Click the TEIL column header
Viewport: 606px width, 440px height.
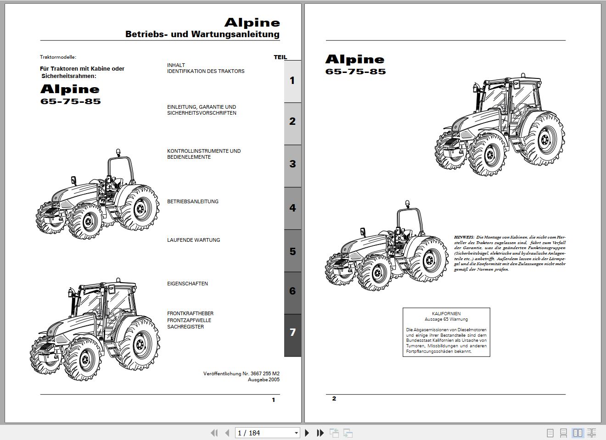pyautogui.click(x=280, y=57)
